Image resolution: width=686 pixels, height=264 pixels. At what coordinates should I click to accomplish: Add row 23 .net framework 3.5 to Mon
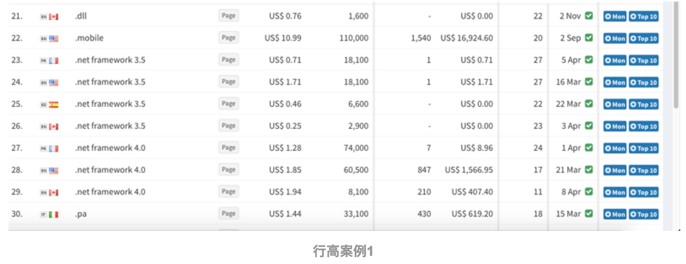[x=615, y=60]
